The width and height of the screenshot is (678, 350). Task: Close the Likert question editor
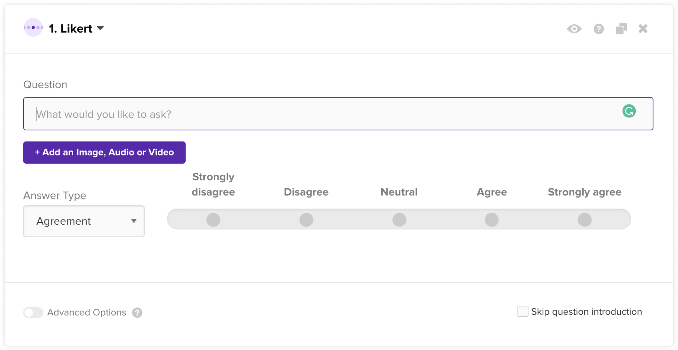tap(643, 29)
